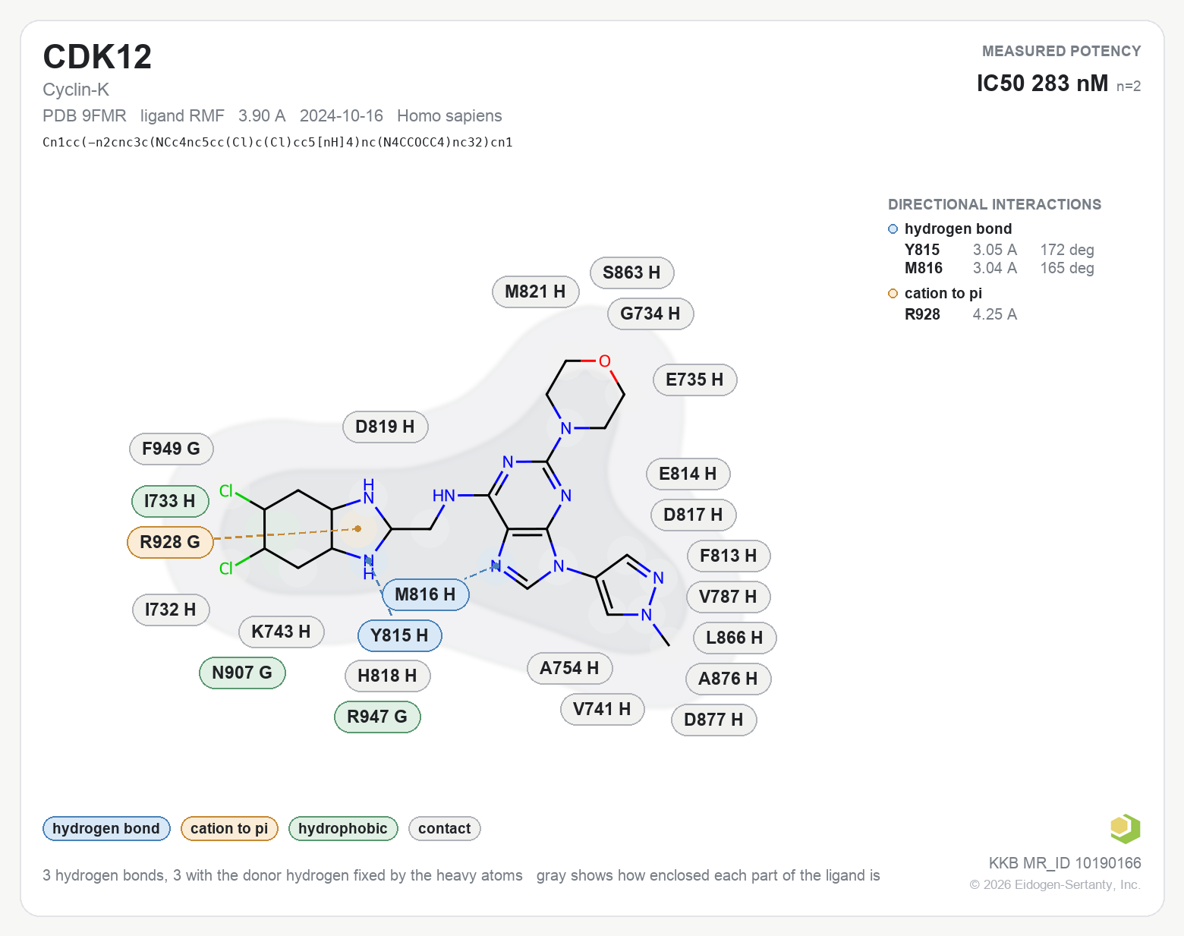Click the CDK12 title
The image size is (1184, 936).
[x=97, y=57]
